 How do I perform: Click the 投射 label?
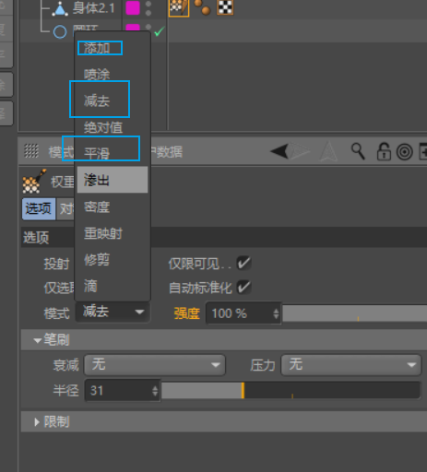[56, 264]
